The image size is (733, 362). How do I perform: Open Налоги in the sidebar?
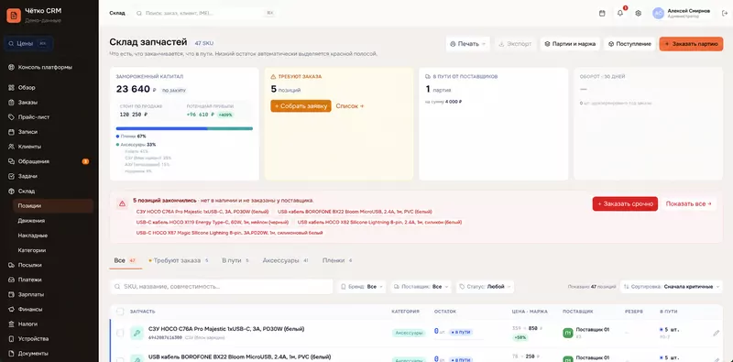(x=27, y=324)
